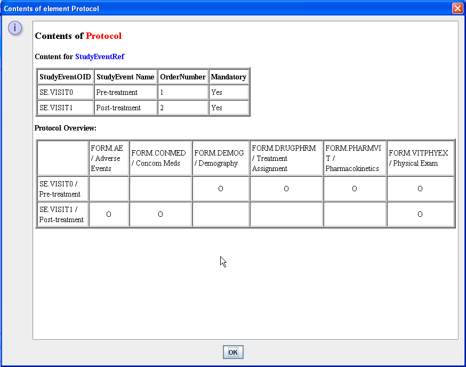Click the FORM.VITPHYEX / Physical Exam header

tap(420, 158)
